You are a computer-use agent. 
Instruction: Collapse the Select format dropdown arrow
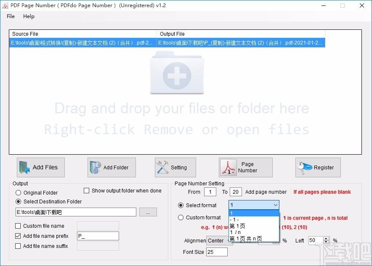[275, 205]
